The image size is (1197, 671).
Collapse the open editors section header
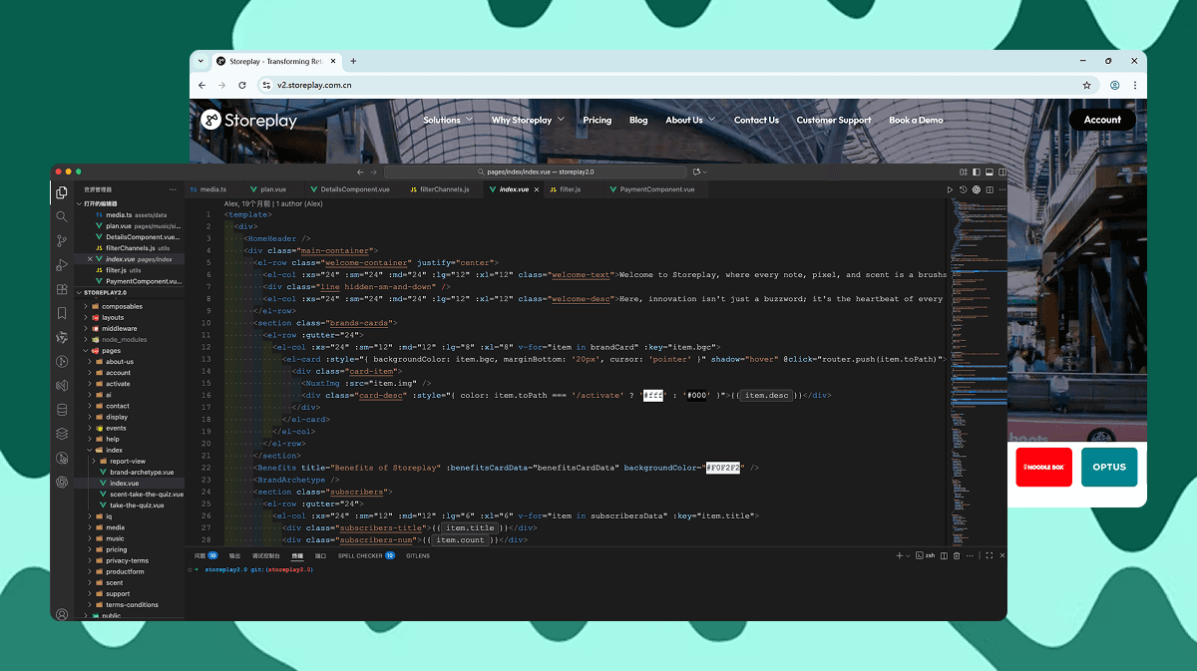130,203
